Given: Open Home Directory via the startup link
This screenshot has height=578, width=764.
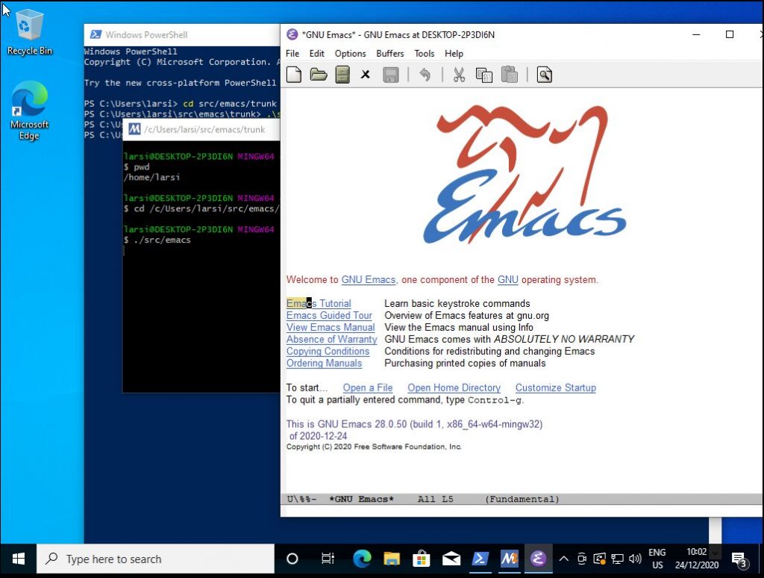Looking at the screenshot, I should [x=454, y=388].
